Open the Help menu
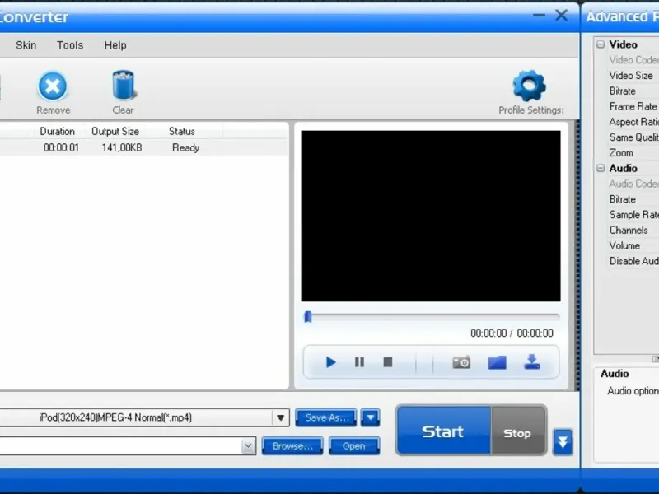Image resolution: width=659 pixels, height=494 pixels. tap(115, 45)
